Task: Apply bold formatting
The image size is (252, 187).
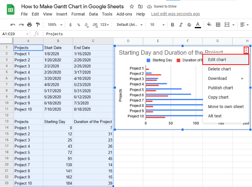Action: [172, 25]
